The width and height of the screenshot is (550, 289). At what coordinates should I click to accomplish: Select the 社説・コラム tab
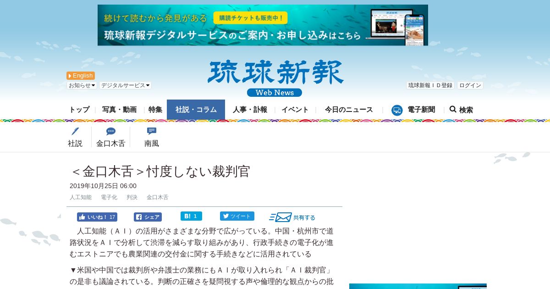(196, 110)
